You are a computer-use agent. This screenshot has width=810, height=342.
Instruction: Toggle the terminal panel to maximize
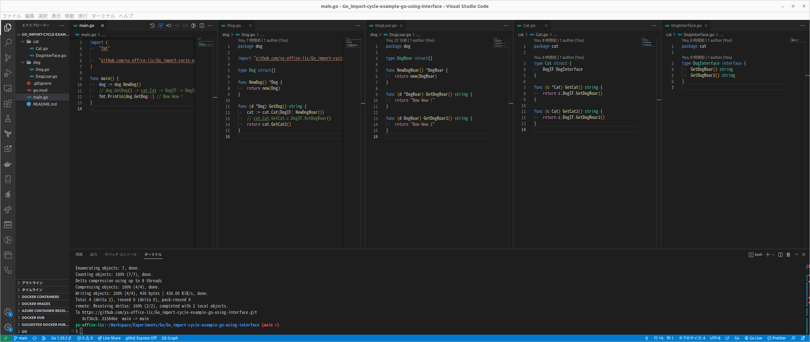(x=796, y=254)
